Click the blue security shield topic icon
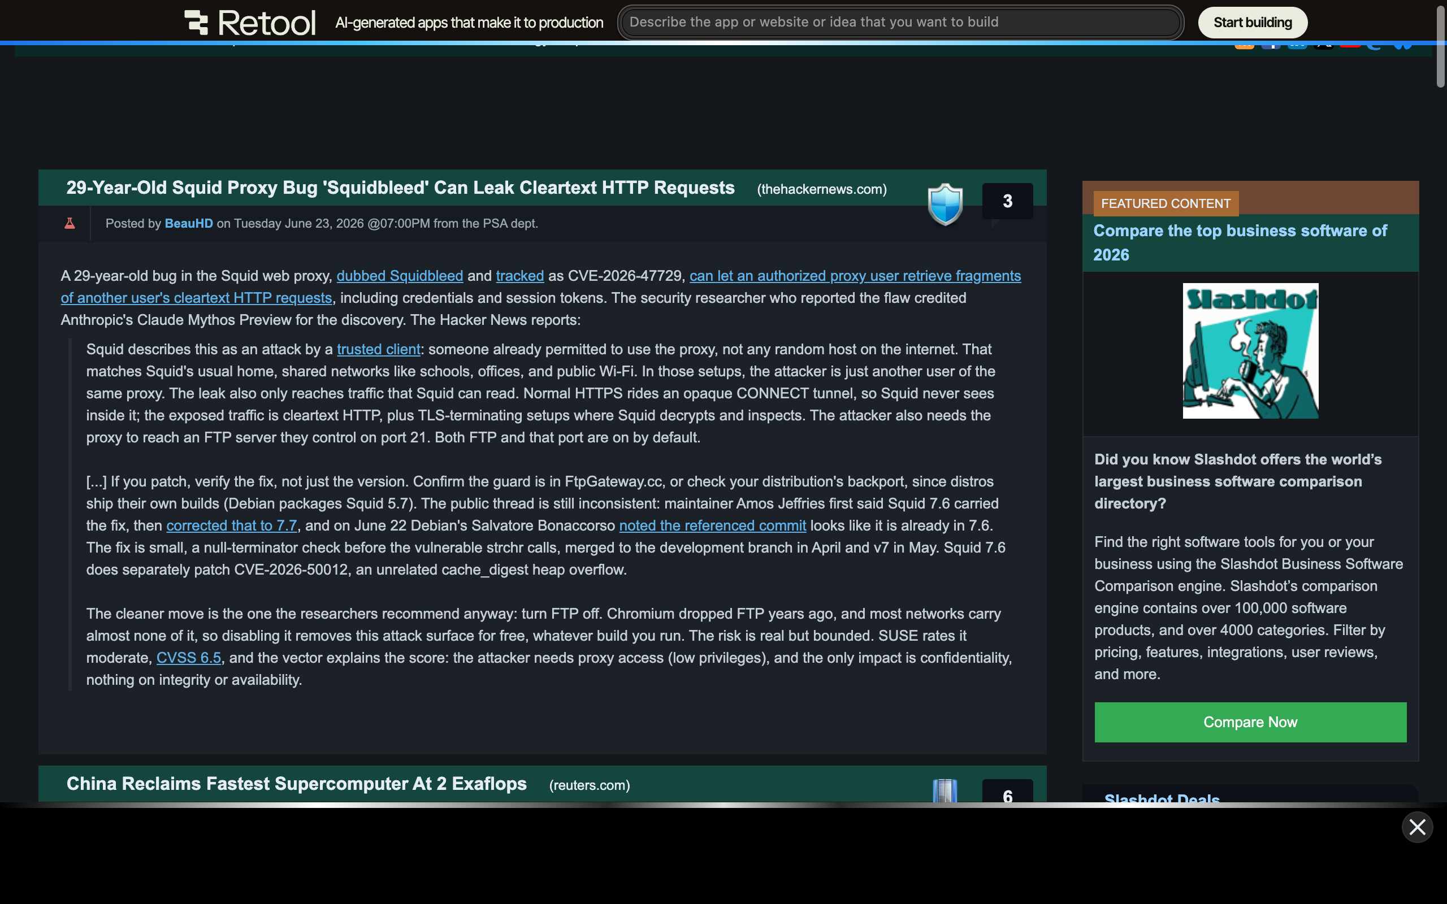1447x904 pixels. [945, 204]
